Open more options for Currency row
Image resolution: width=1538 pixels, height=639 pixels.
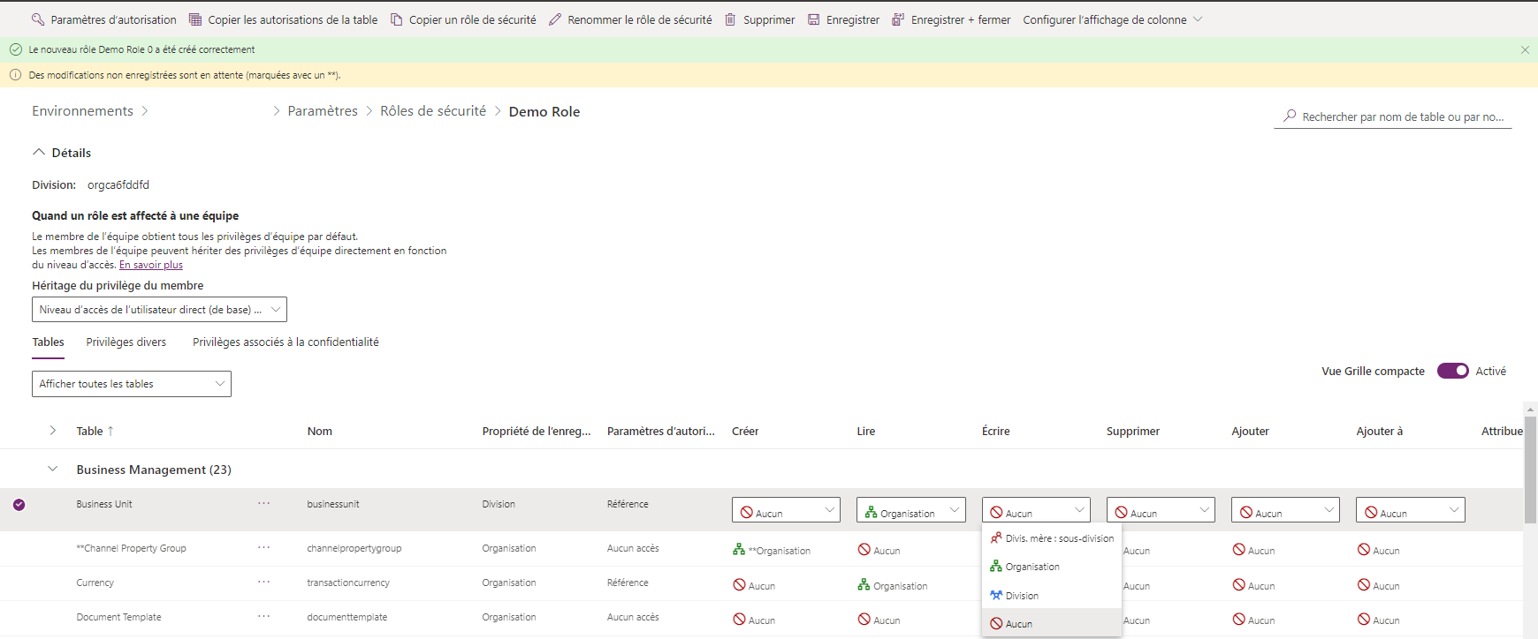263,583
